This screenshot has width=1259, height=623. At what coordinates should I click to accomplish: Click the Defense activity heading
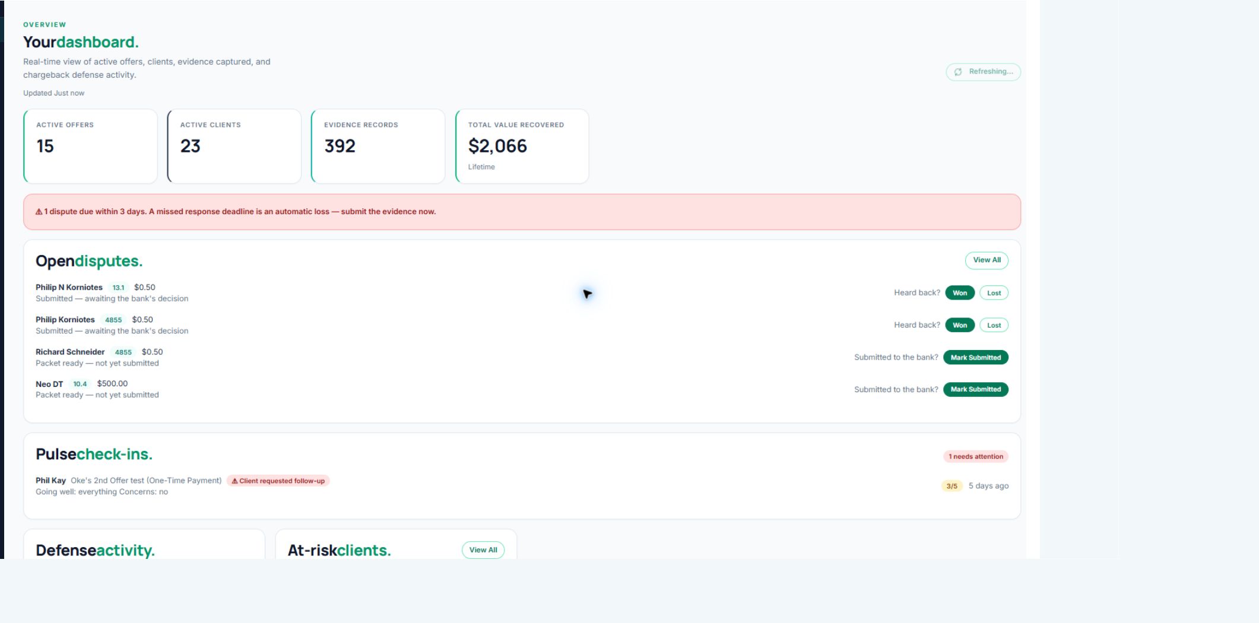95,550
